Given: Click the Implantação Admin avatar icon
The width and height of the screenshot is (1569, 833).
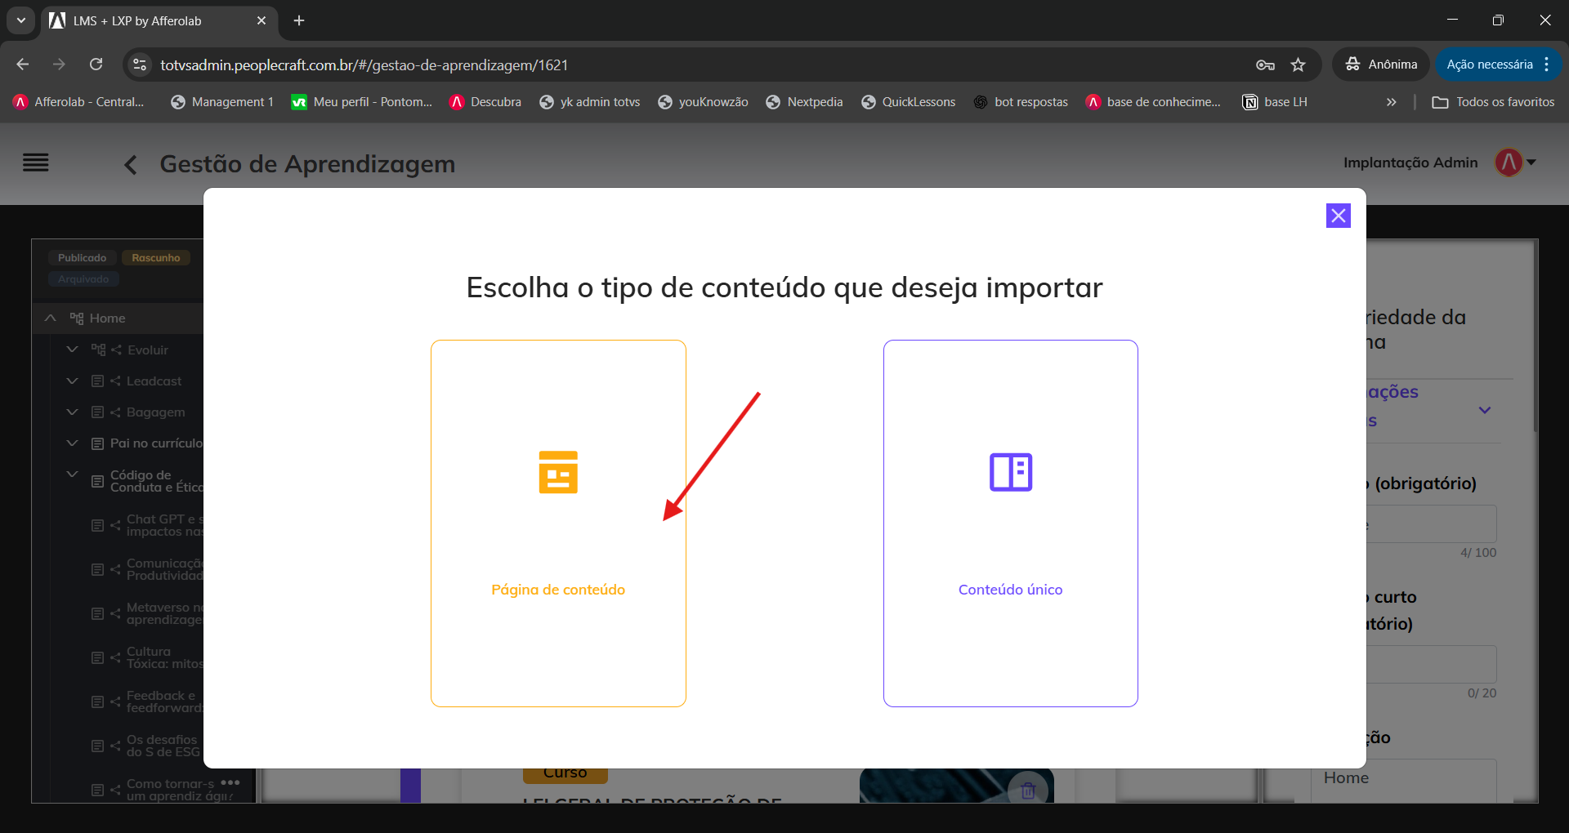Looking at the screenshot, I should click(x=1508, y=162).
